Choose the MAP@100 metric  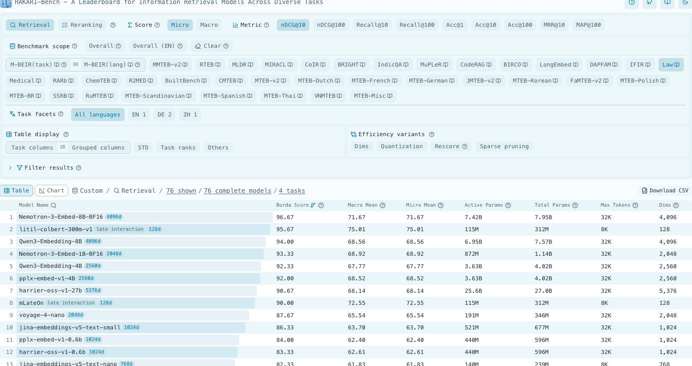pos(588,25)
